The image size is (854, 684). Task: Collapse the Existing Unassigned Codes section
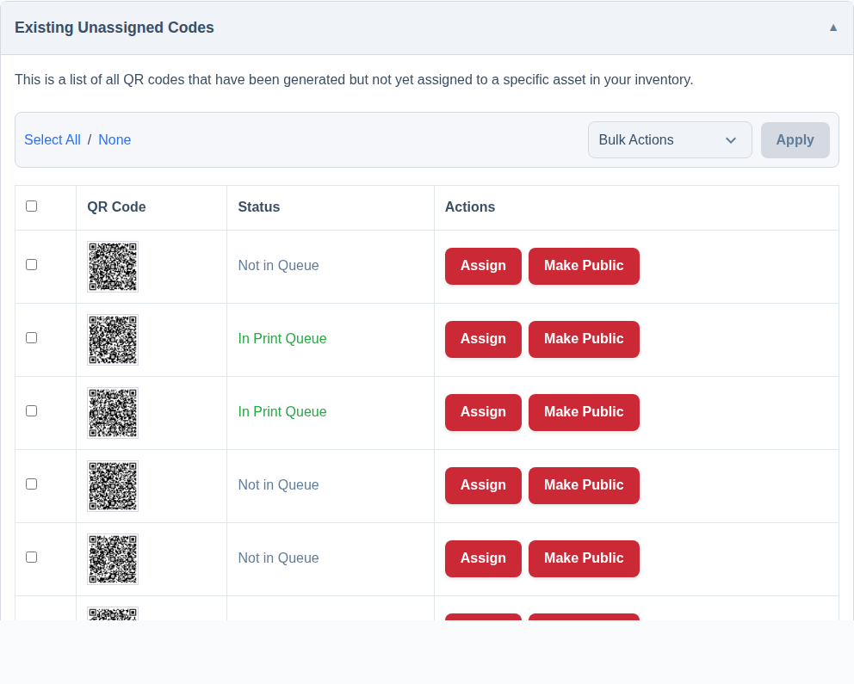pyautogui.click(x=832, y=28)
